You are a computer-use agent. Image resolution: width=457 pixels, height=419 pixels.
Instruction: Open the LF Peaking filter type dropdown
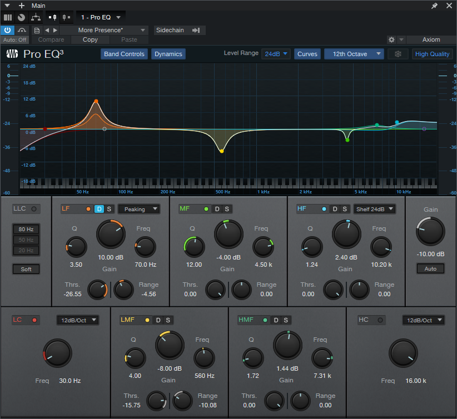point(139,209)
